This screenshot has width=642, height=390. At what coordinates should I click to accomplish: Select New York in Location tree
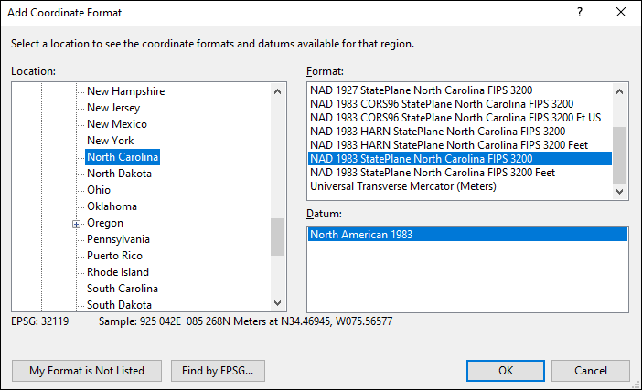110,141
